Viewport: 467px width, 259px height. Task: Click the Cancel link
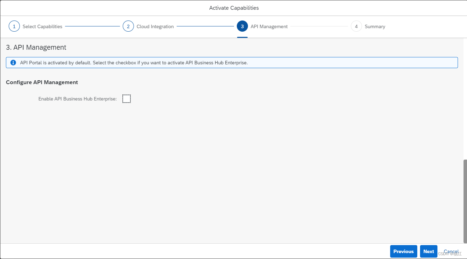click(x=451, y=251)
